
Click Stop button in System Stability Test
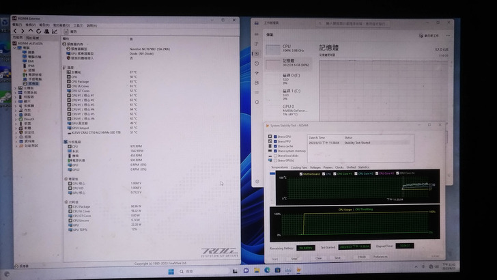click(294, 259)
